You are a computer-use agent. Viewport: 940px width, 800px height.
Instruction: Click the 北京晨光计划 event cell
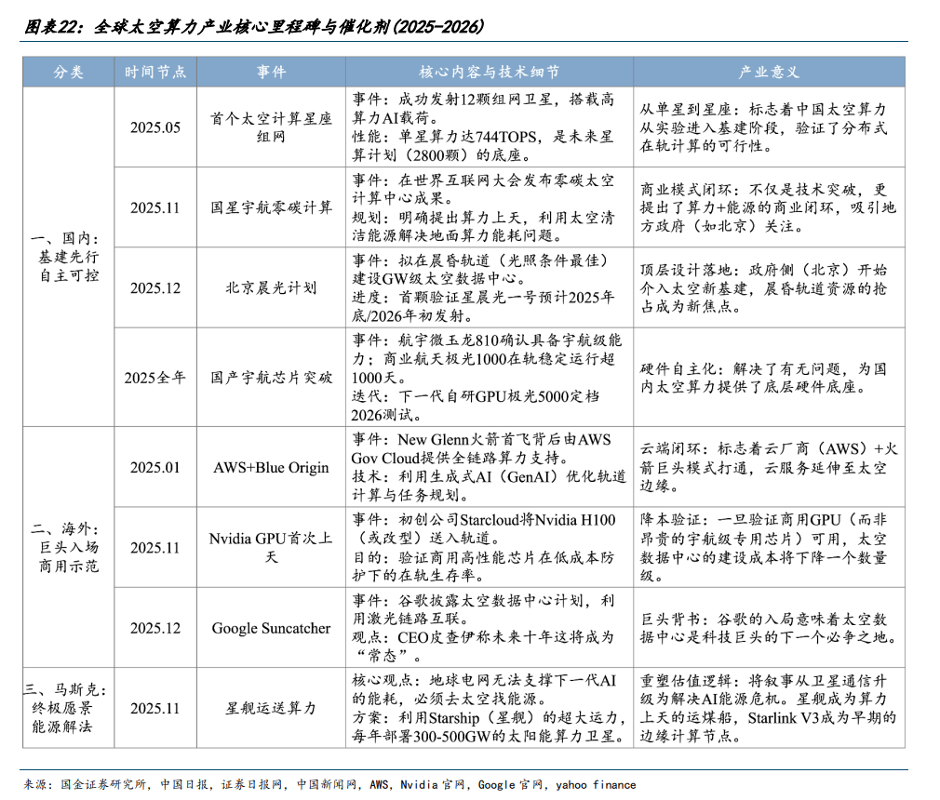pos(271,287)
